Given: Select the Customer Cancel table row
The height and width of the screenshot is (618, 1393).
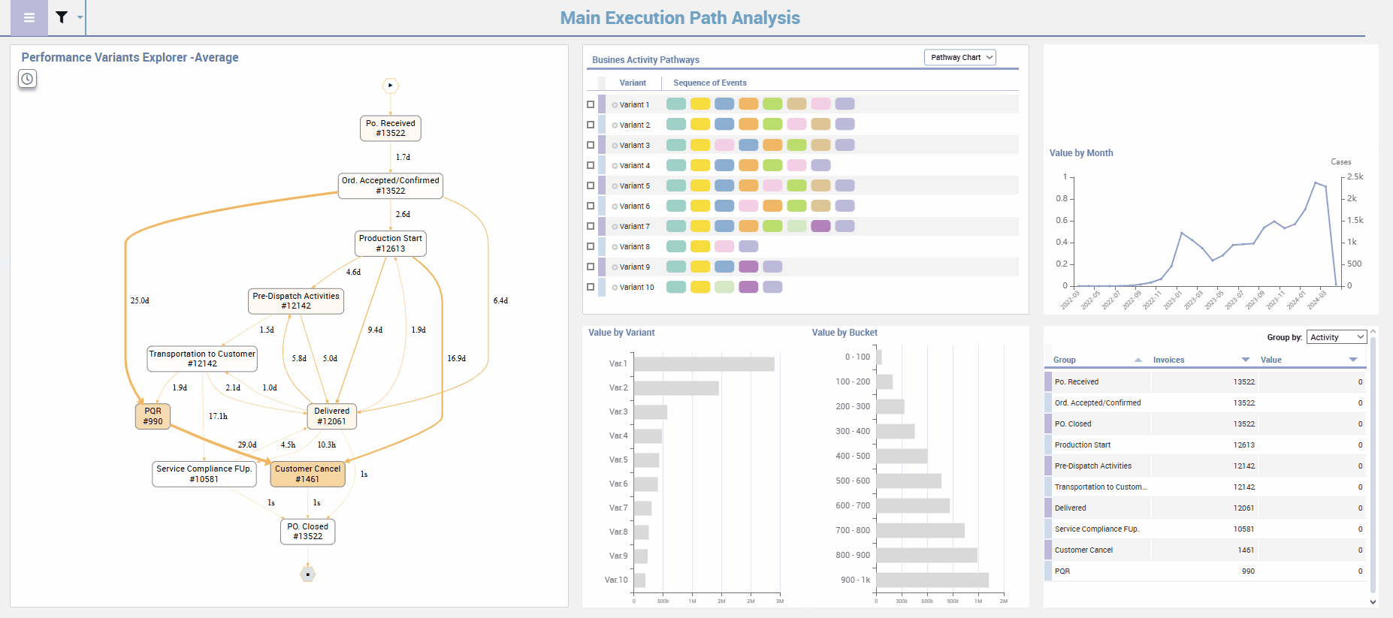Looking at the screenshot, I should point(1205,550).
